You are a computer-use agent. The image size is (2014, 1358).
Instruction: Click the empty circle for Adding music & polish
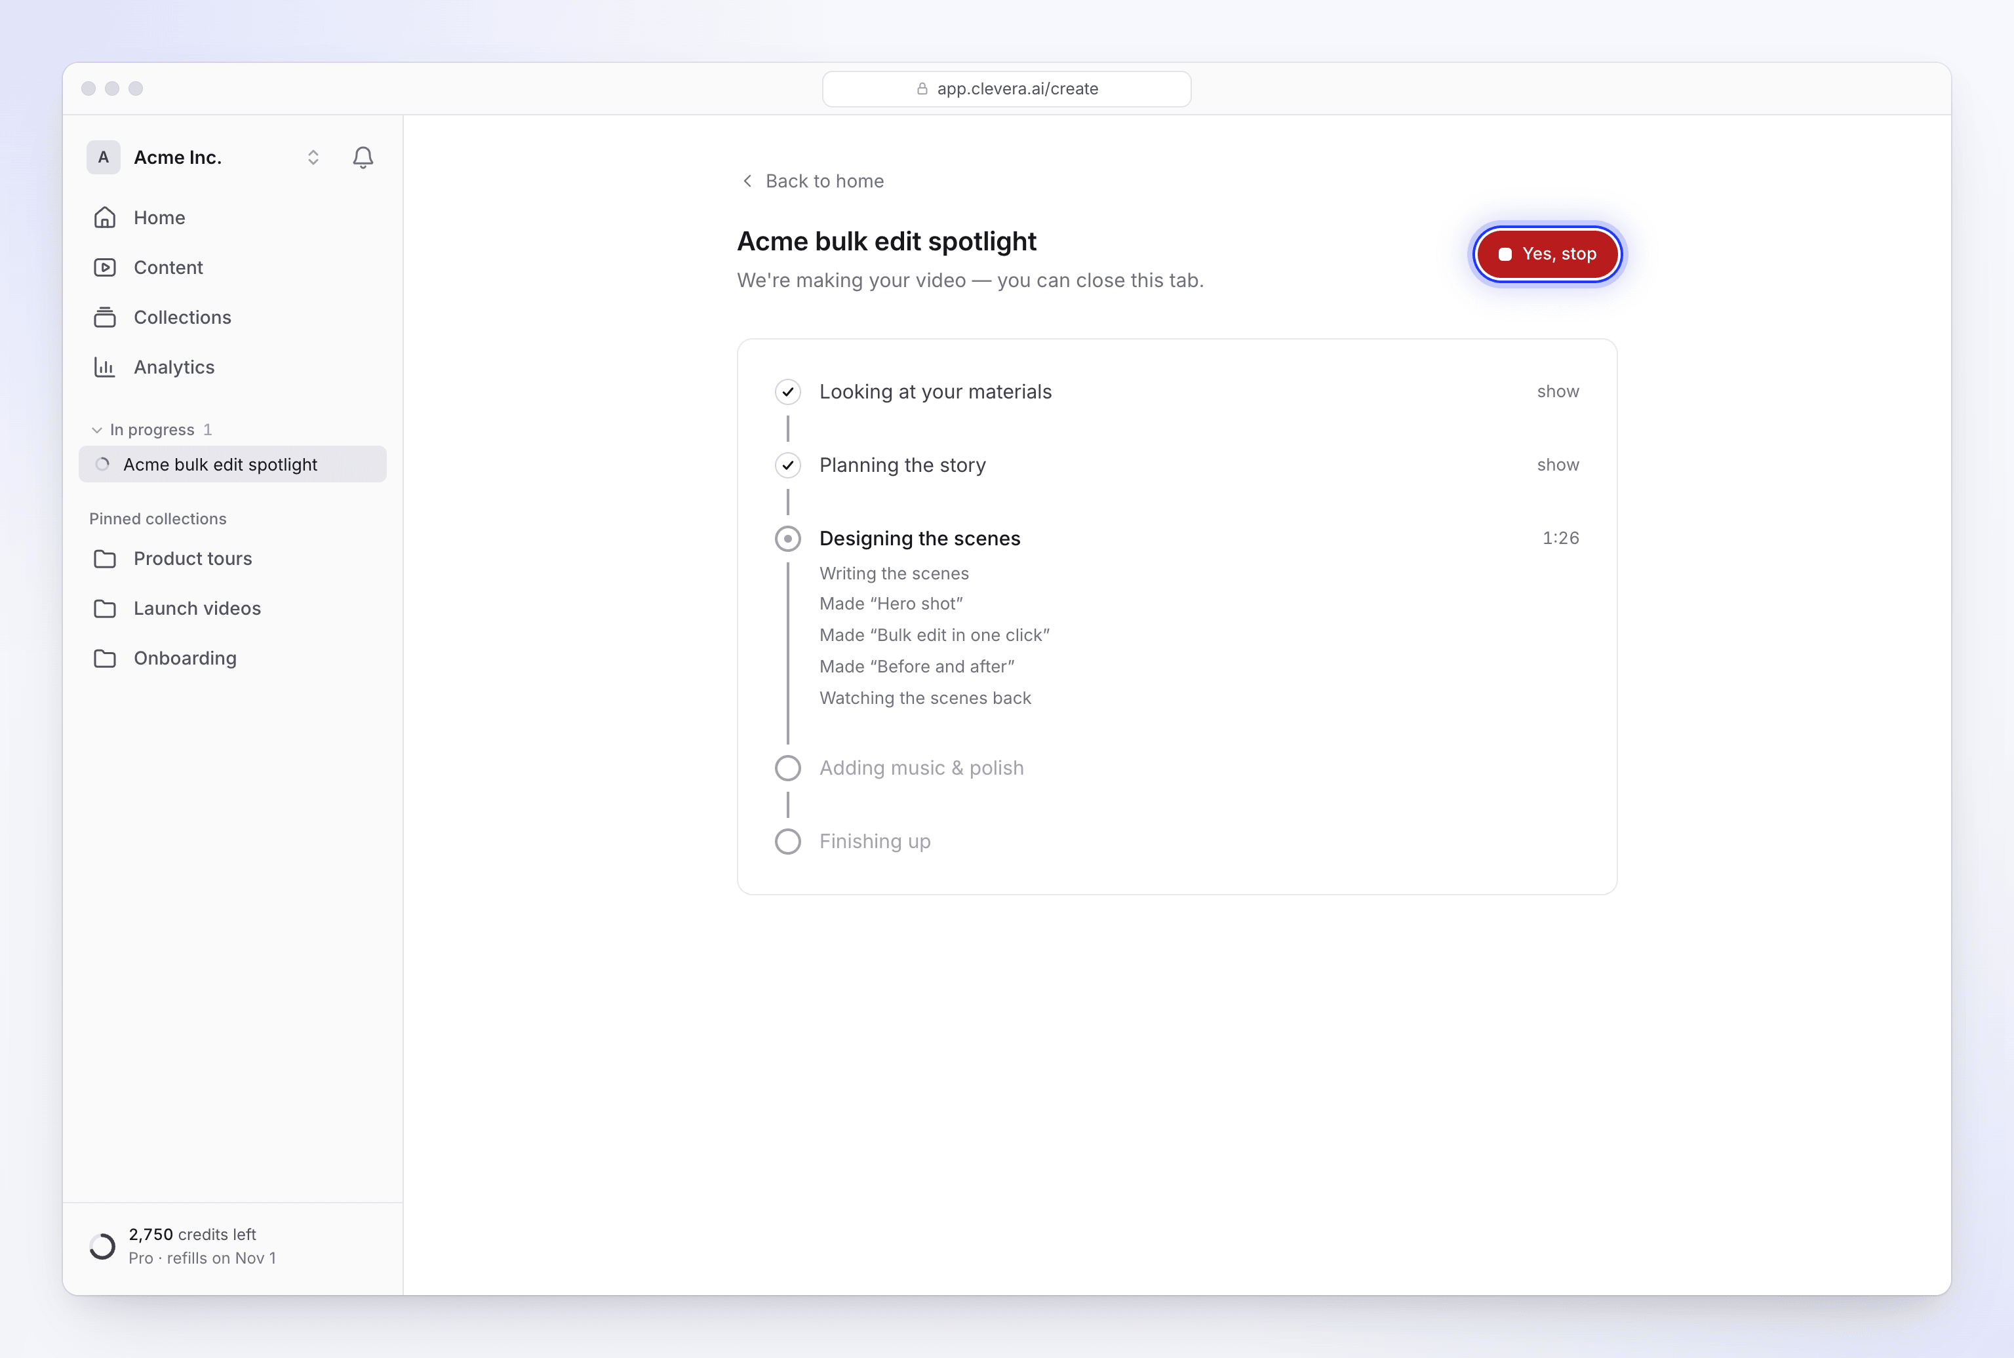coord(787,768)
